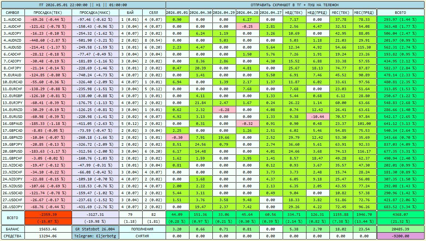Click the 21.84 value in EURJPY row

[200, 103]
